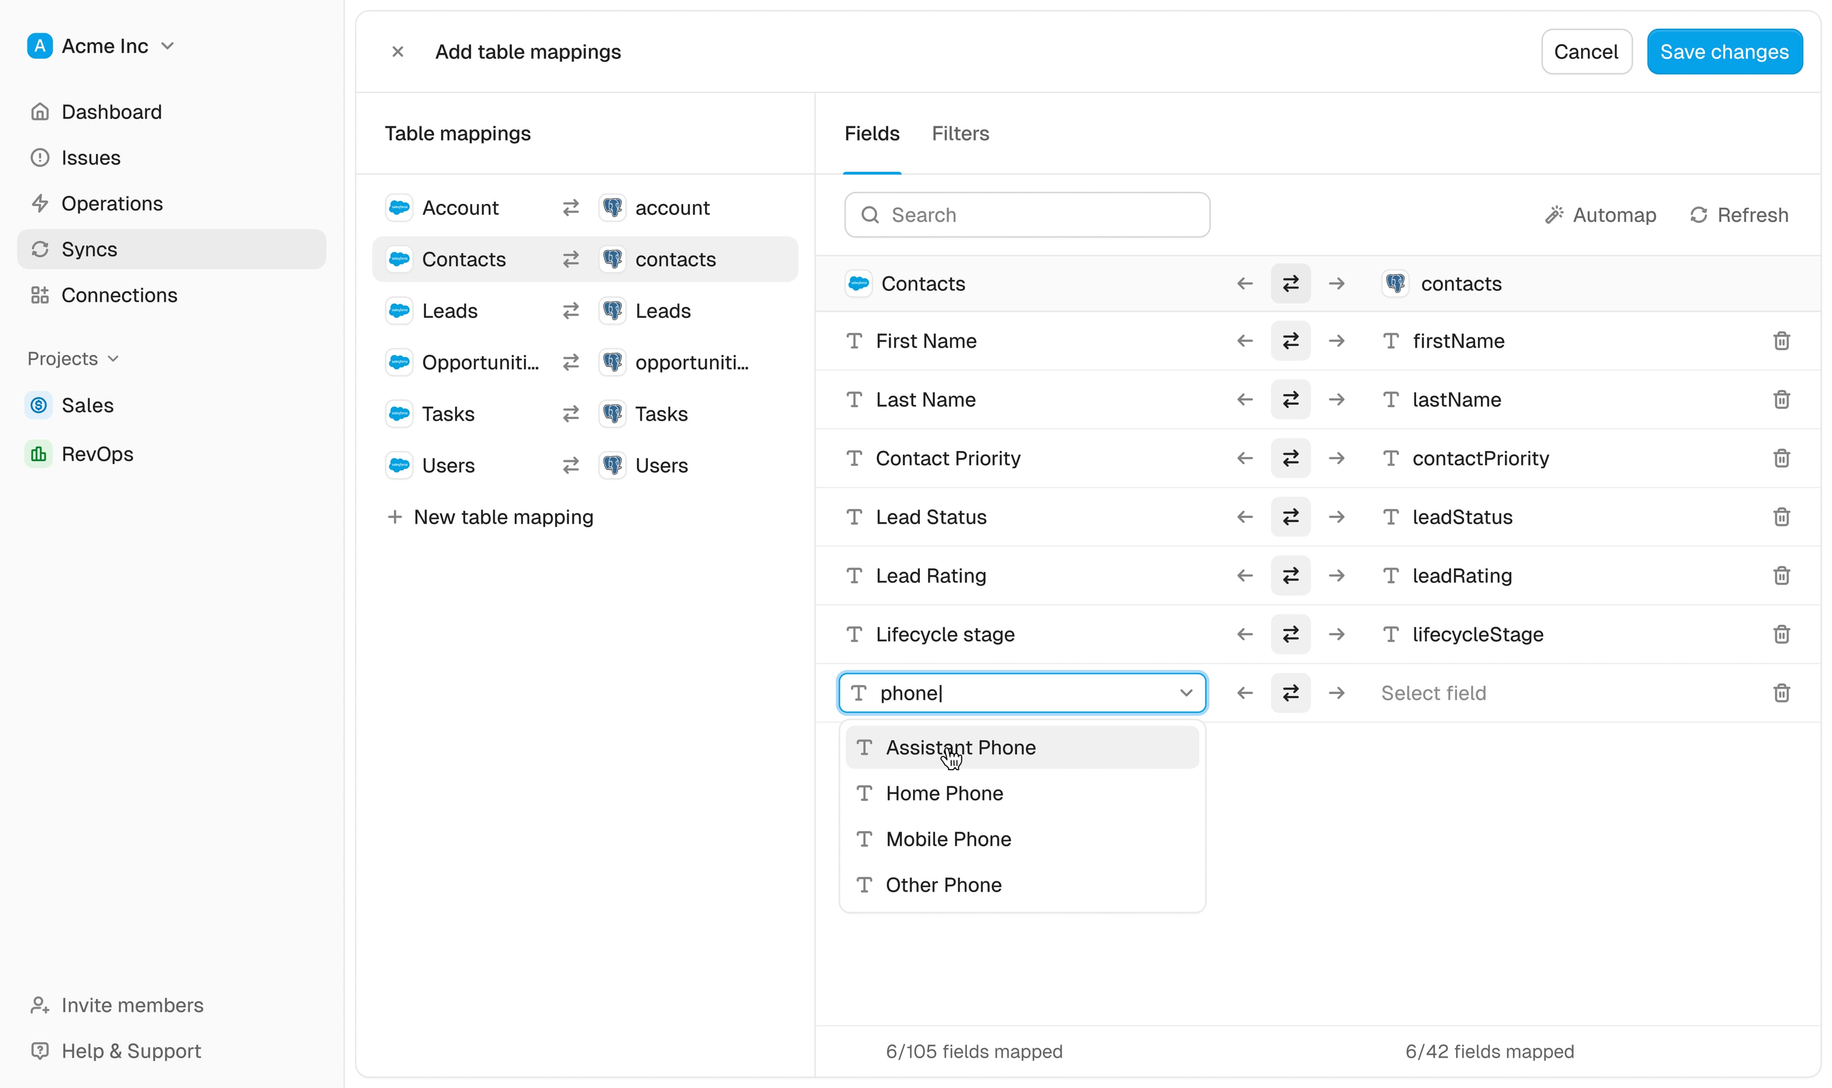Toggle bidirectional sync on Last Name

(1291, 399)
